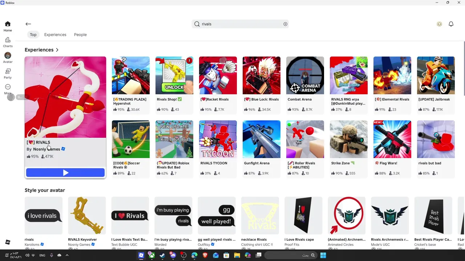
Task: Open the Avatar sidebar item
Action: (x=8, y=58)
